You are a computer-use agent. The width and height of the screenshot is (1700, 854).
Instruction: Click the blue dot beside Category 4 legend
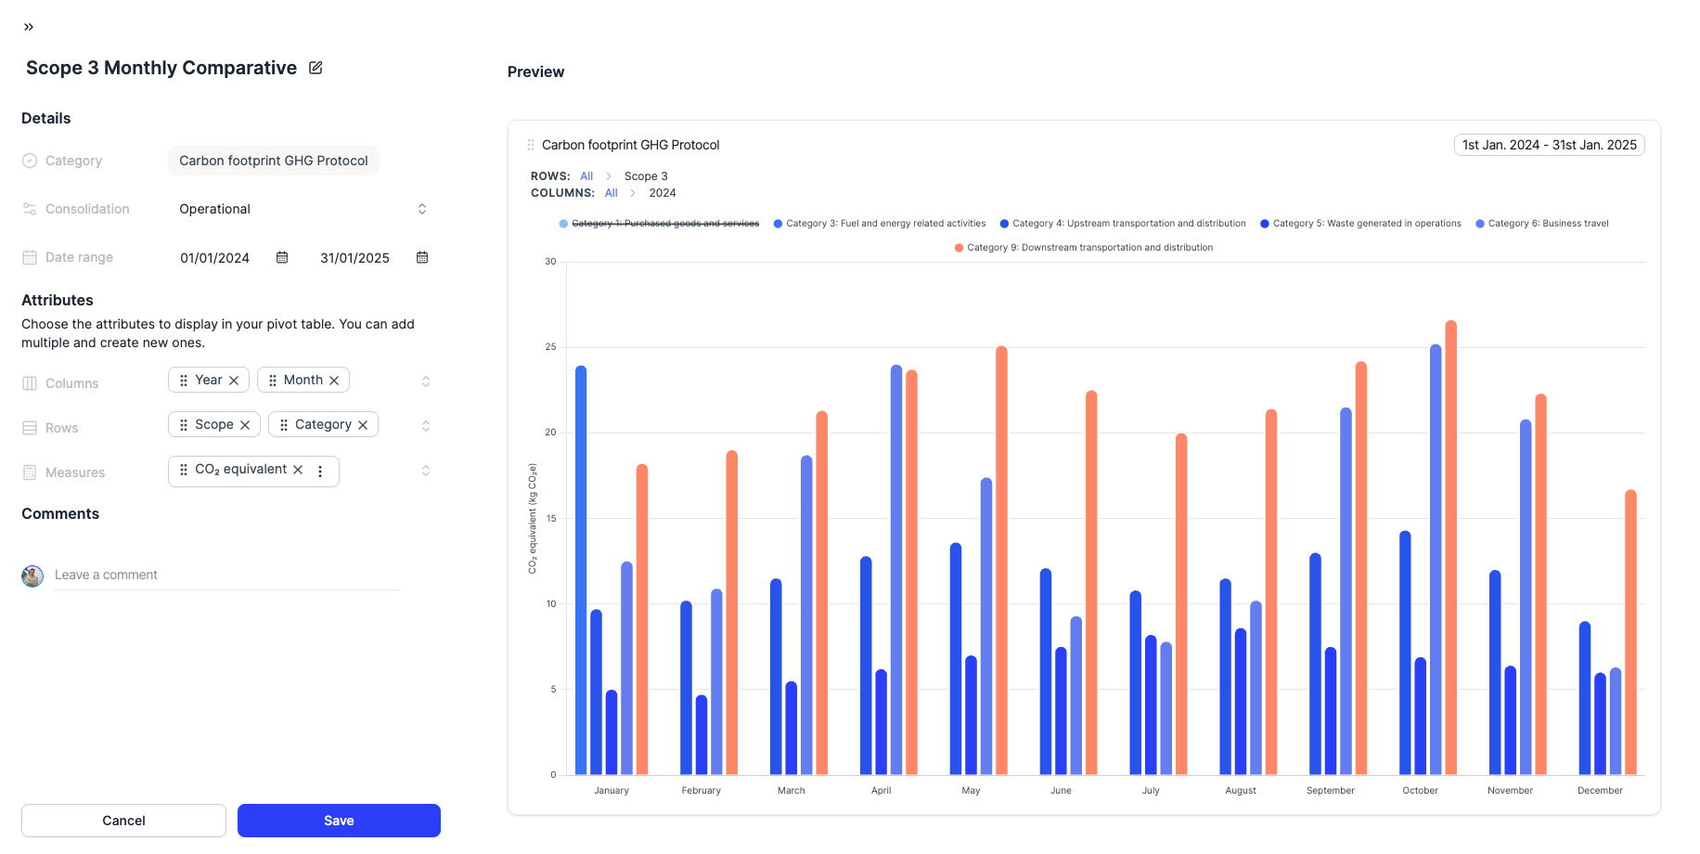coord(1003,223)
